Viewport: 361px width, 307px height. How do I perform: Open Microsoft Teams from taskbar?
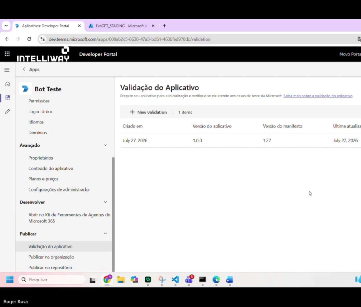click(189, 279)
